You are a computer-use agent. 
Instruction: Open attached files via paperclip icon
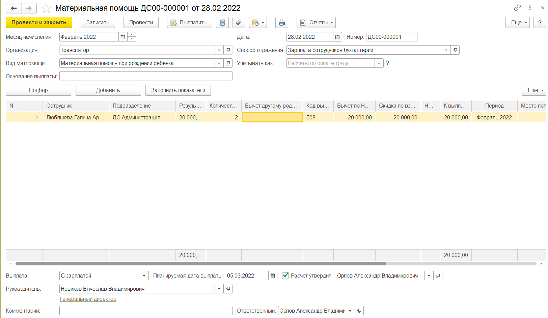239,23
